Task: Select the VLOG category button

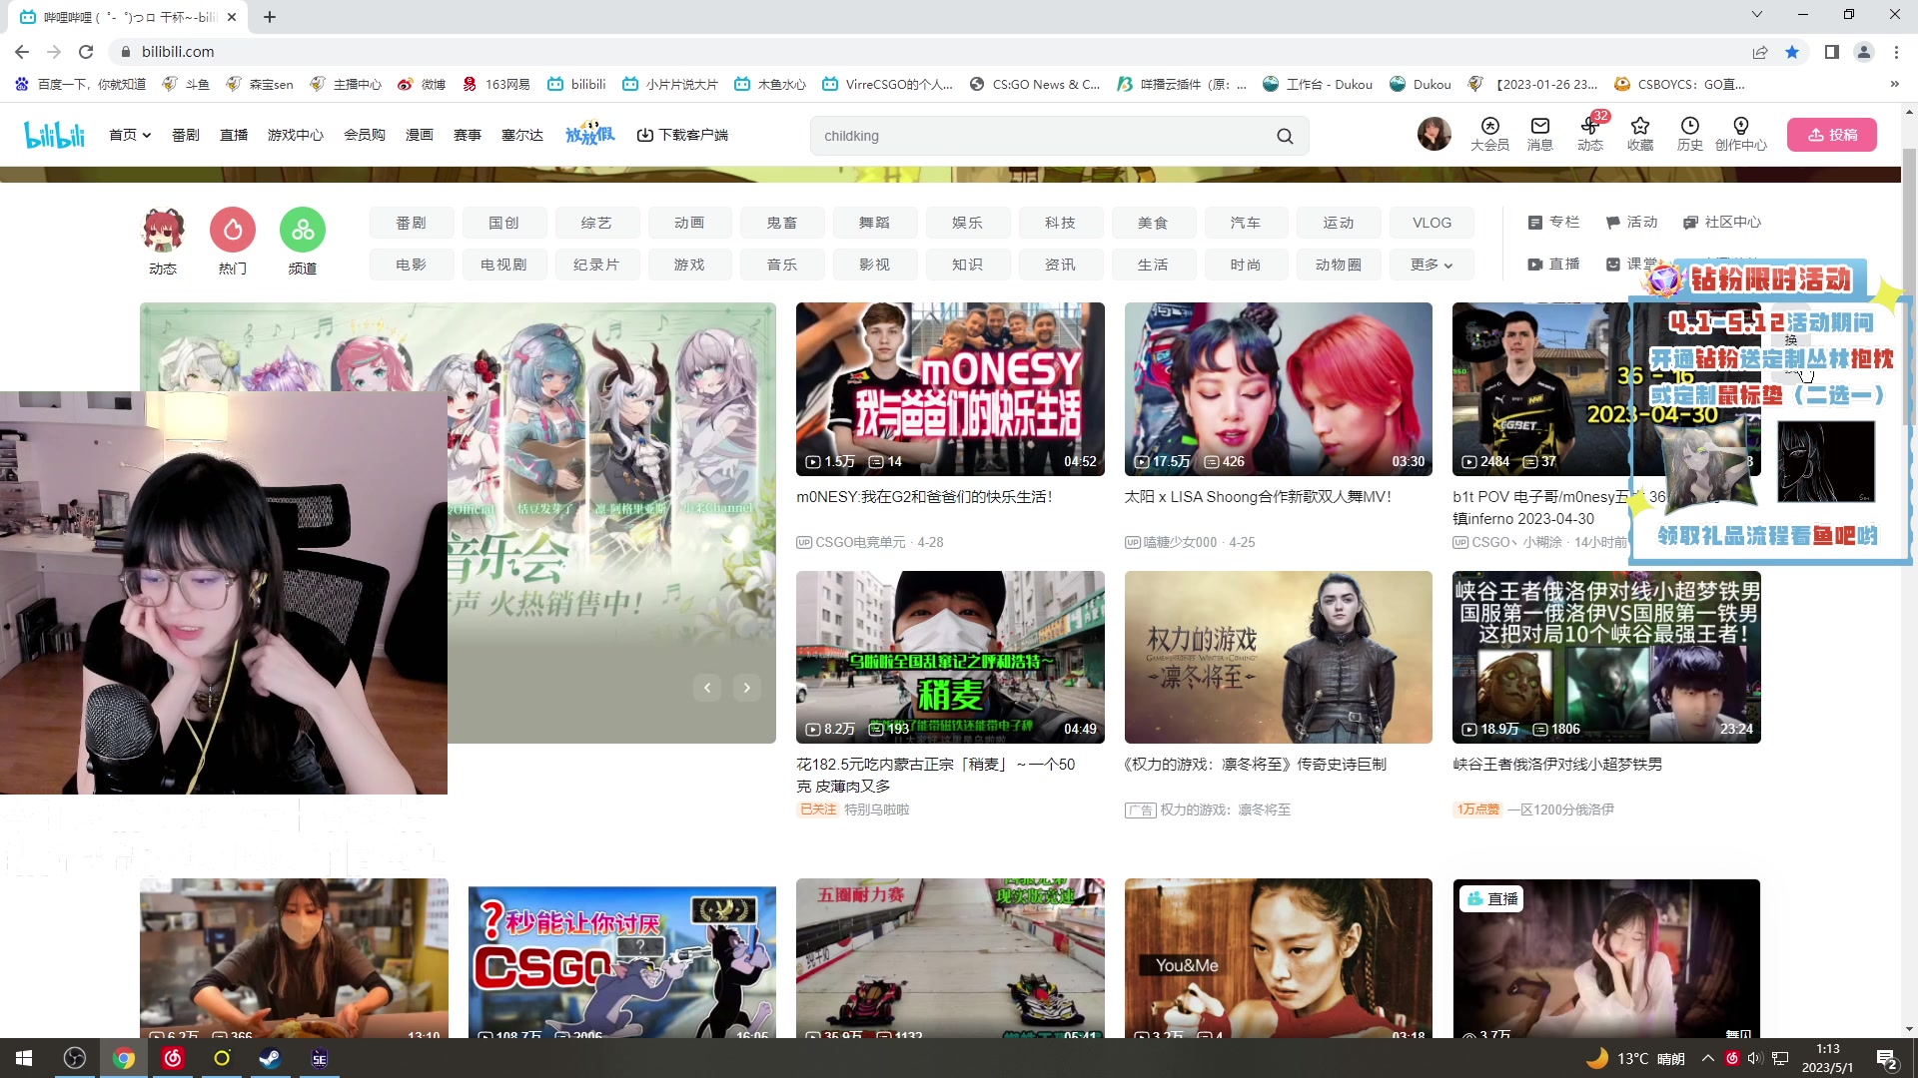Action: tap(1433, 223)
